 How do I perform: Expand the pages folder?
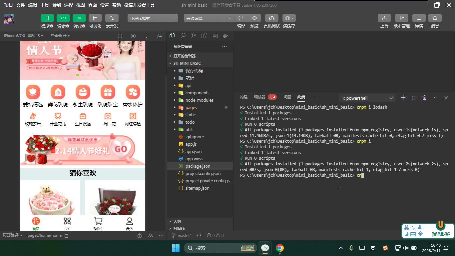pyautogui.click(x=200, y=107)
